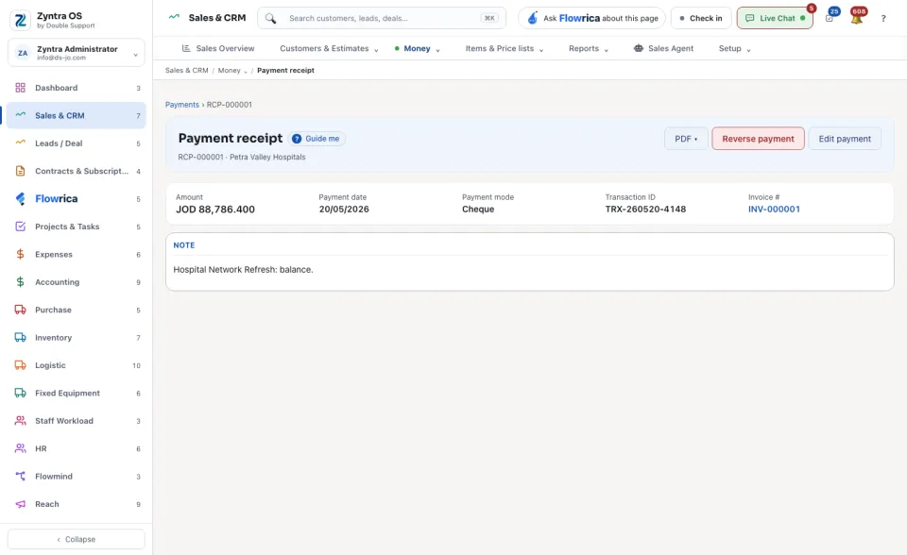Screen dimensions: 907x555
Task: Click the Flowrica droplet icon in Ask button
Action: pyautogui.click(x=533, y=18)
